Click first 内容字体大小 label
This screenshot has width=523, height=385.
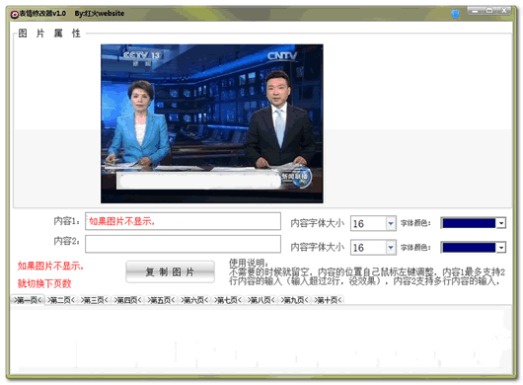click(317, 223)
